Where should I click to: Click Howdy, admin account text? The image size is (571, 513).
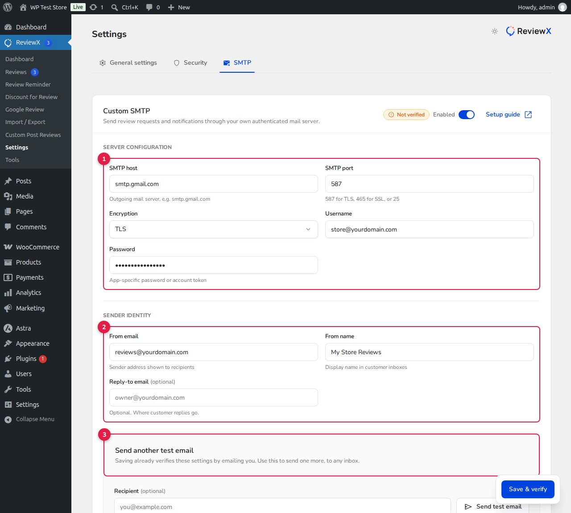[x=536, y=7]
